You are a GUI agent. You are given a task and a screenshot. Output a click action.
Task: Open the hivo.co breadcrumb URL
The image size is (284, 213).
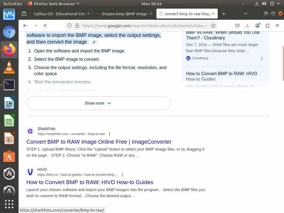(x=78, y=175)
